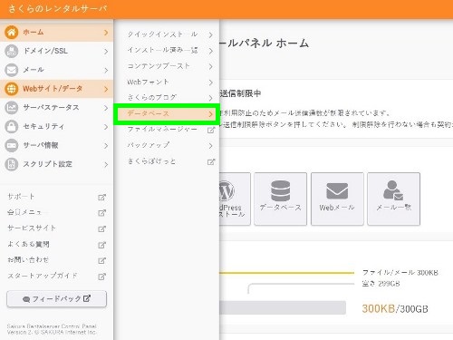Click external-link icon beside サービスサイト

(102, 228)
